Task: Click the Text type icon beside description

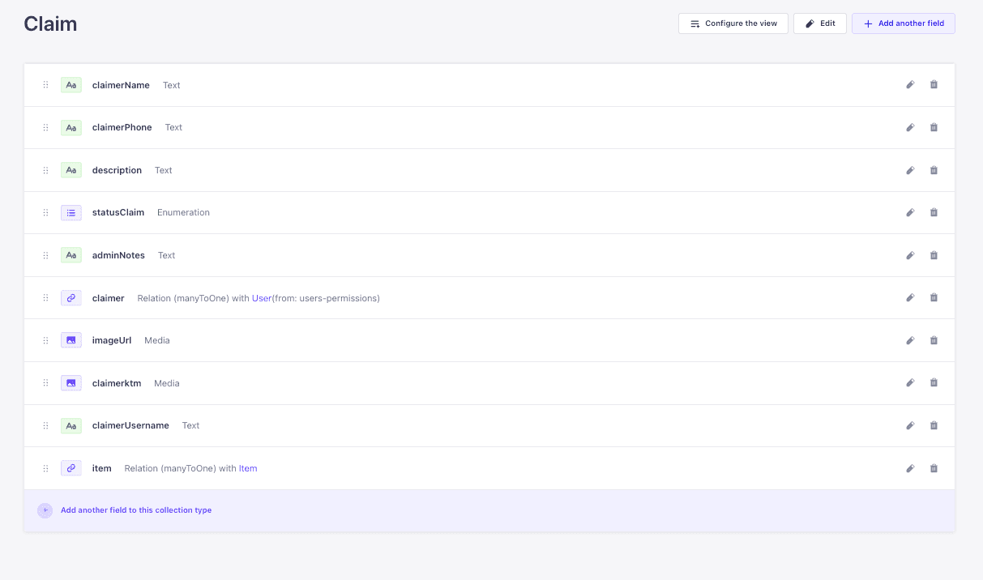Action: click(71, 170)
